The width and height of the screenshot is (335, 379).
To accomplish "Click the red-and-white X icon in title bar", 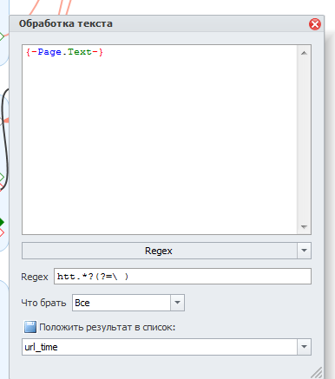I will point(315,24).
